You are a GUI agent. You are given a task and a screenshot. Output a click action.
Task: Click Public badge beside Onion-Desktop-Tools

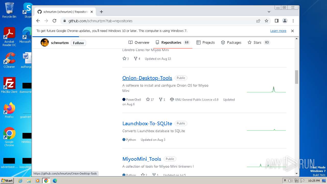click(x=181, y=78)
